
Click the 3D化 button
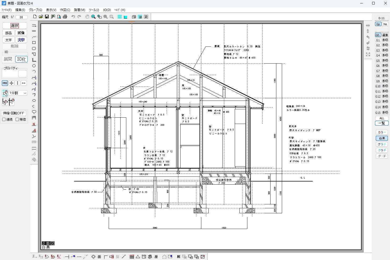pyautogui.click(x=21, y=59)
